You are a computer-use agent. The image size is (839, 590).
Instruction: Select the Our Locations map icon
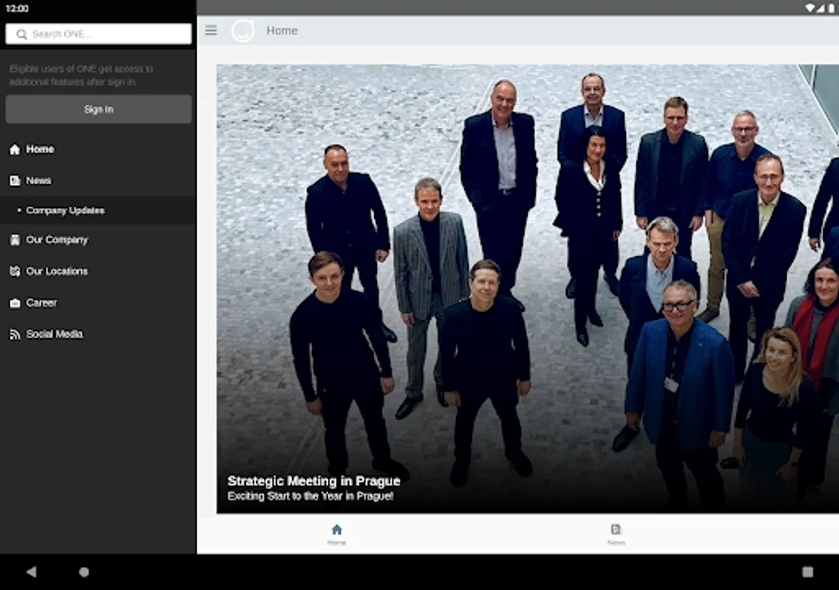click(14, 271)
